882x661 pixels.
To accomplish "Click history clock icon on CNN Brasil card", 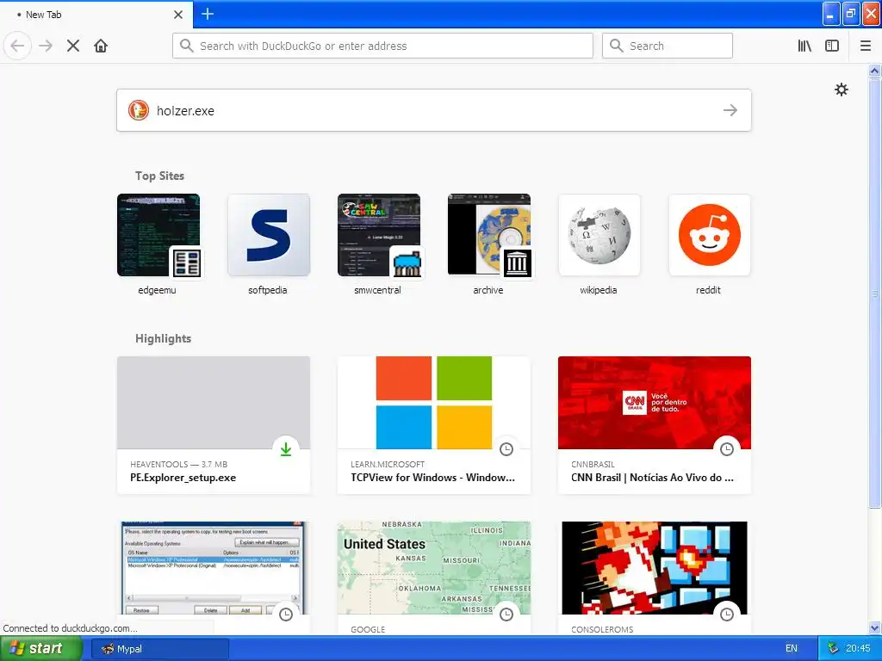I will 727,449.
